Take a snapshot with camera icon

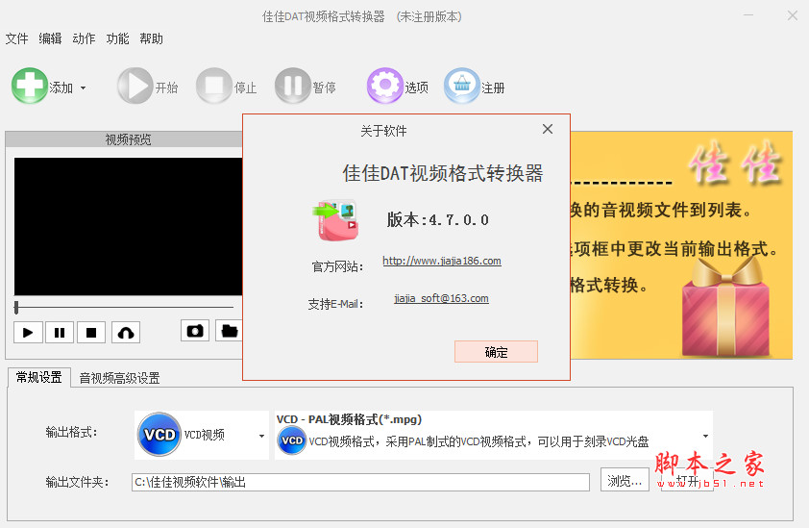(x=195, y=331)
